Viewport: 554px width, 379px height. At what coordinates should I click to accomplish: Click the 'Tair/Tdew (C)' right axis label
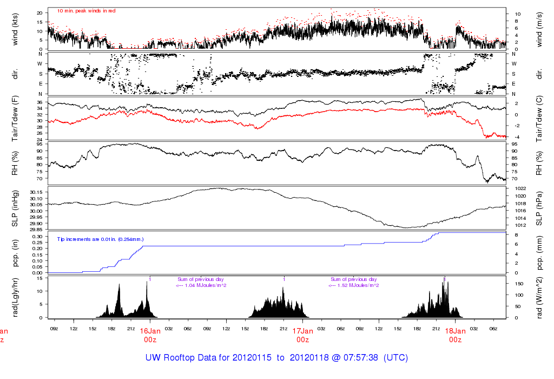click(539, 119)
